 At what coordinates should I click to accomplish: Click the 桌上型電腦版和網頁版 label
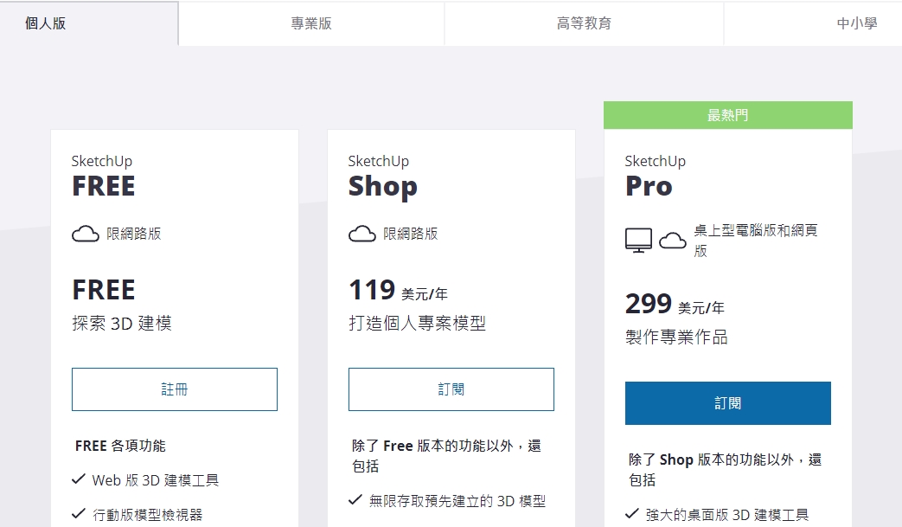[x=756, y=241]
